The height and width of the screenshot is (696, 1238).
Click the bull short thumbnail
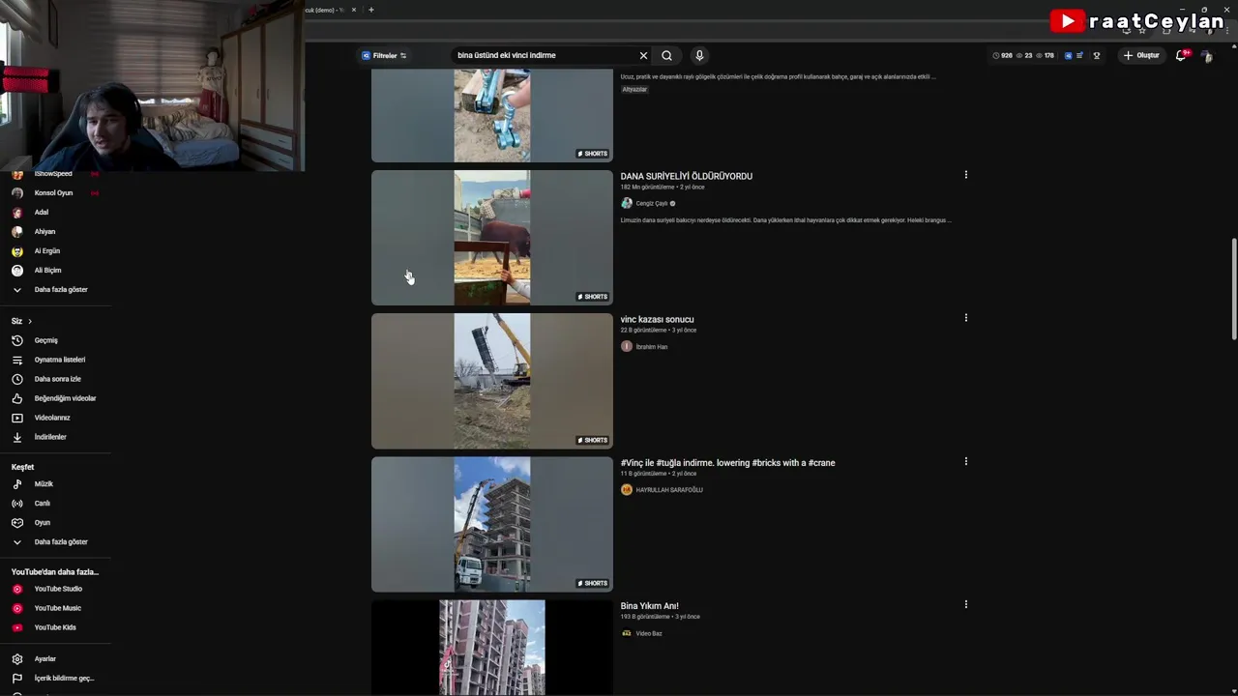pyautogui.click(x=492, y=238)
